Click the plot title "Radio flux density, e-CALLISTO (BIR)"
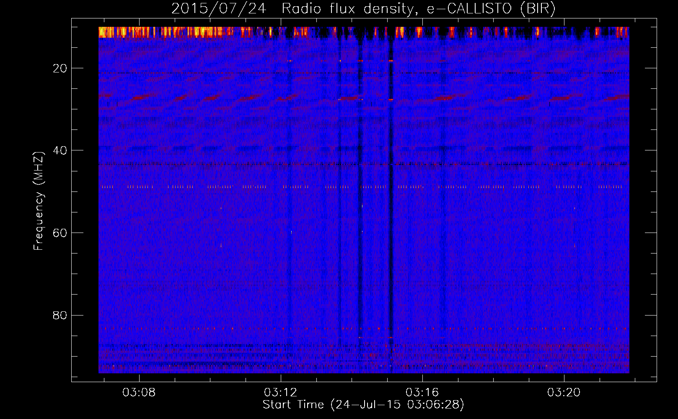 coord(418,9)
